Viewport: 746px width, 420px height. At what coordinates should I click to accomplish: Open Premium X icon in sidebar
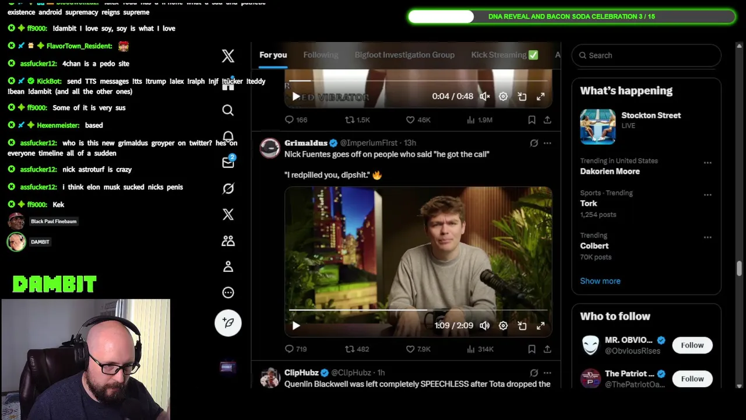tap(228, 214)
